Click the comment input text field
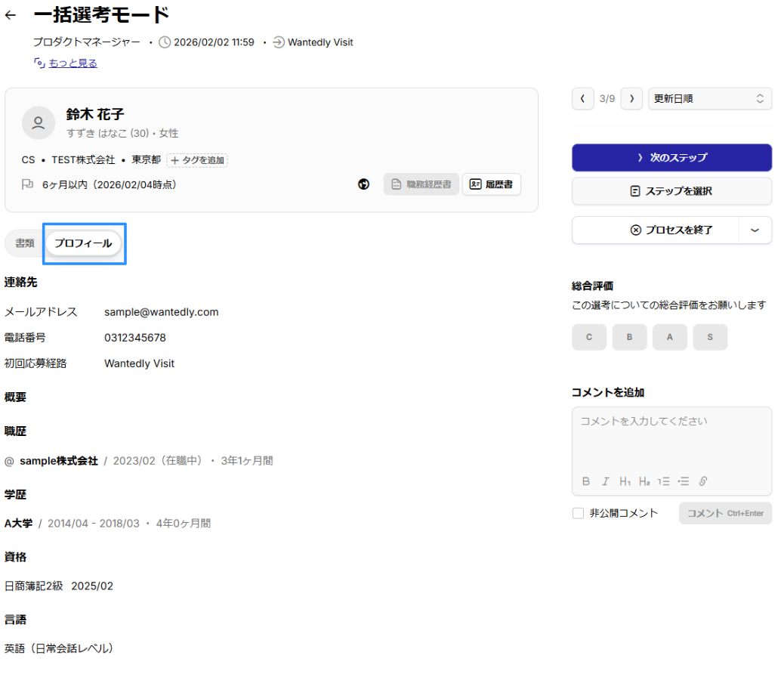This screenshot has width=784, height=677. pos(671,438)
